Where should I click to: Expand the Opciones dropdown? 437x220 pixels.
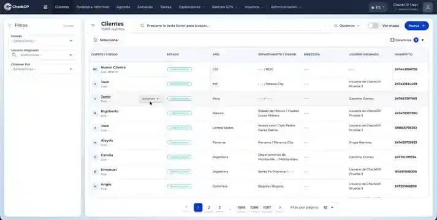347,26
